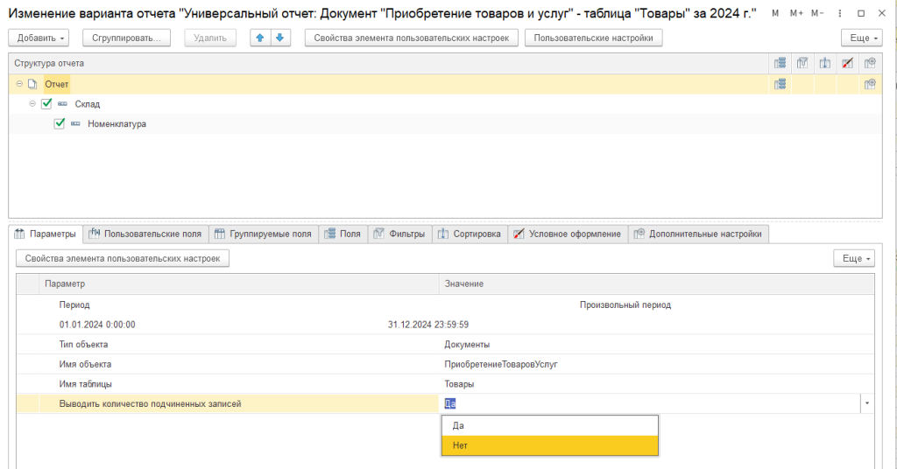Click the M+ button in title bar
The width and height of the screenshot is (897, 469).
[x=795, y=14]
